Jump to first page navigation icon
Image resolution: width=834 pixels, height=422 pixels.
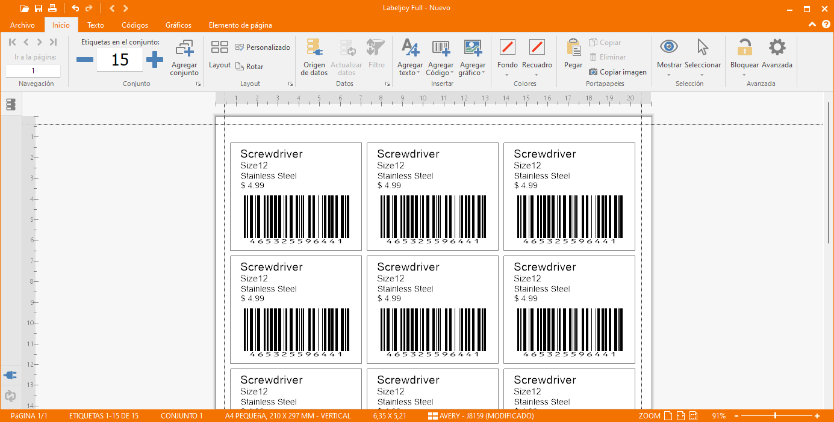(x=12, y=42)
